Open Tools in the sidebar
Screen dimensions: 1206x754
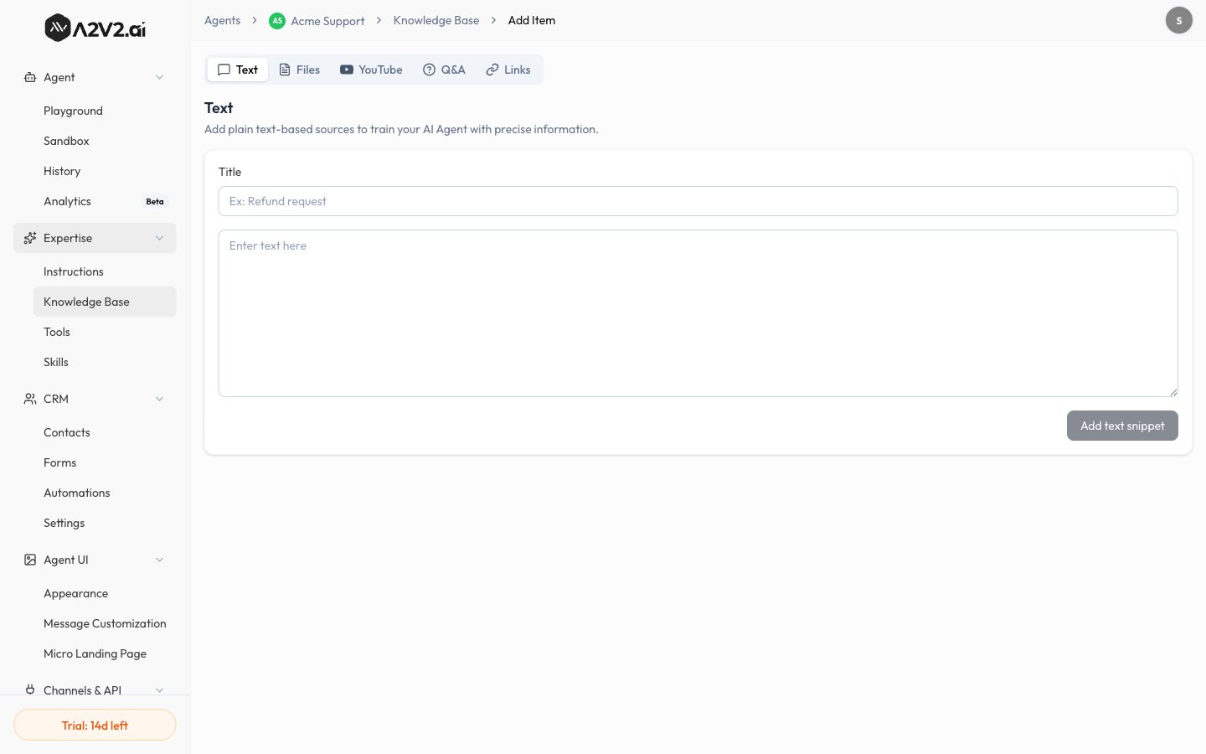[105, 332]
